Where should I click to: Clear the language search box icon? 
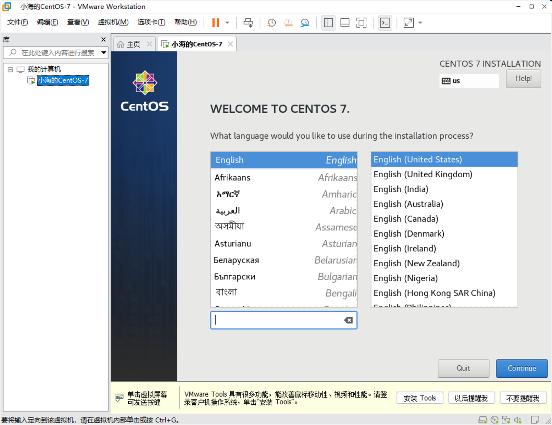(348, 320)
